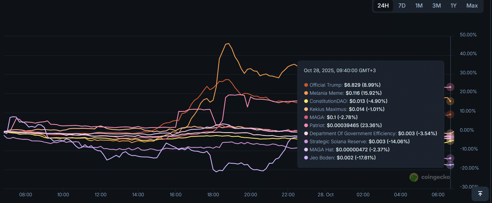Image resolution: width=492 pixels, height=203 pixels.
Task: Select the Max time range
Action: (x=472, y=6)
